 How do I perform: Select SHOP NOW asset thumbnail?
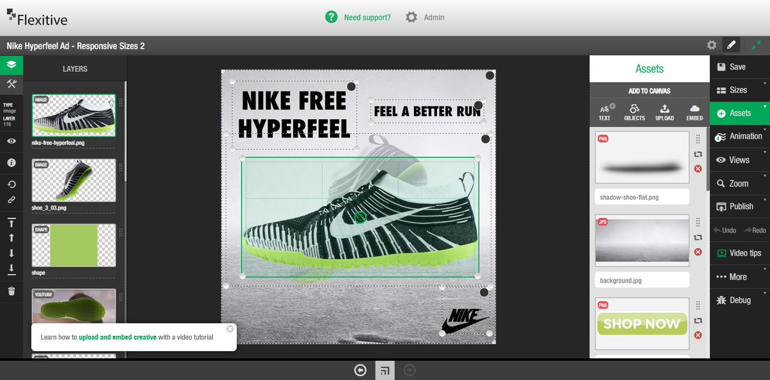coord(642,324)
